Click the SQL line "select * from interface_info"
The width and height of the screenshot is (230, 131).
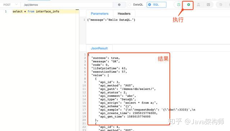(36, 12)
